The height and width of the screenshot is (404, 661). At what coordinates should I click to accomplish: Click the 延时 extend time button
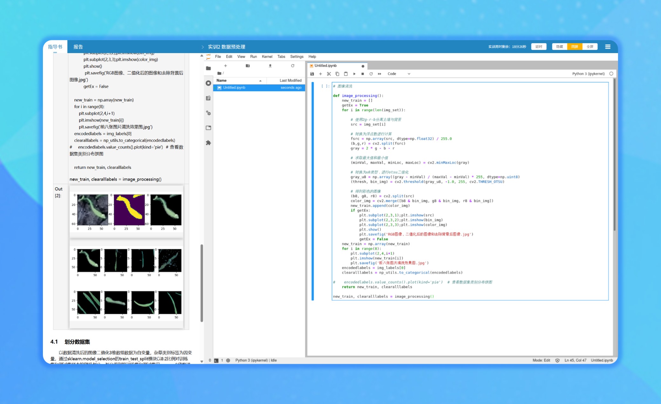[x=539, y=47]
